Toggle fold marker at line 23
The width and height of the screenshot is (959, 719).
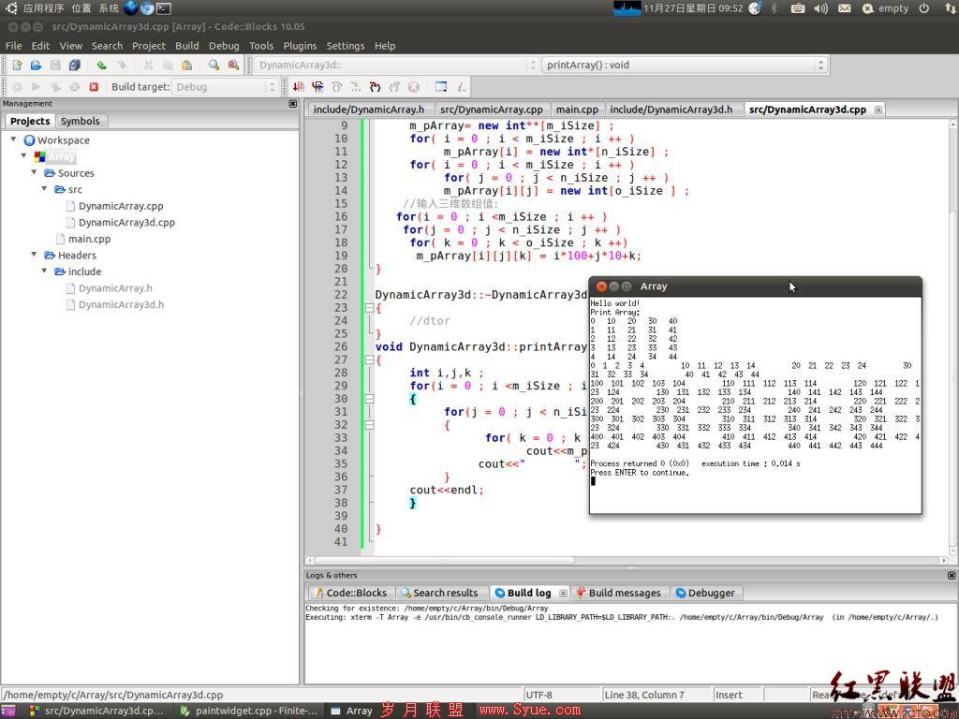369,308
